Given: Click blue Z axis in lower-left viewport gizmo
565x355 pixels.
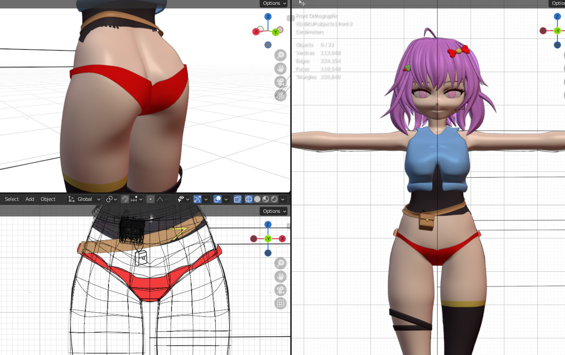Looking at the screenshot, I should (268, 224).
